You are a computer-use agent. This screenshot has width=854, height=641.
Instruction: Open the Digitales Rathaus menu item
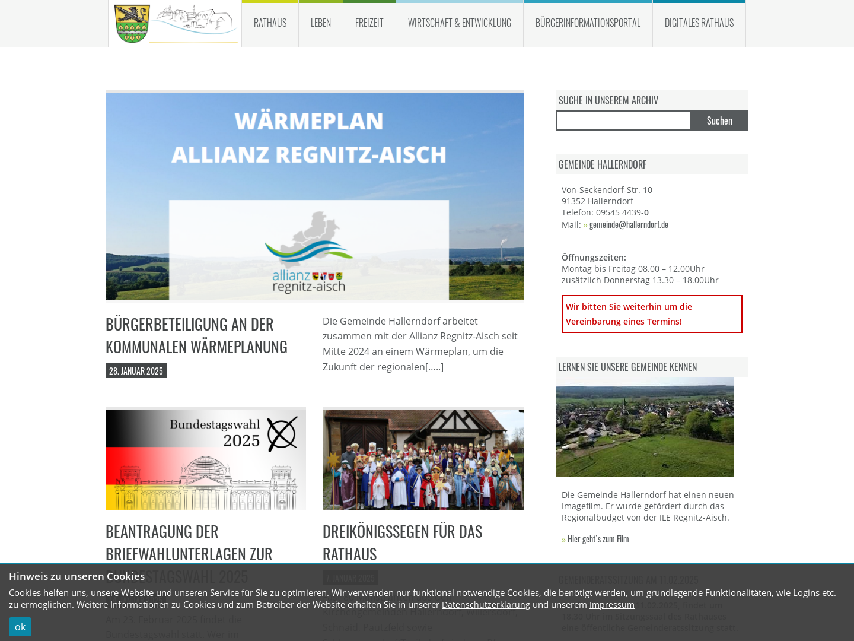pos(699,23)
